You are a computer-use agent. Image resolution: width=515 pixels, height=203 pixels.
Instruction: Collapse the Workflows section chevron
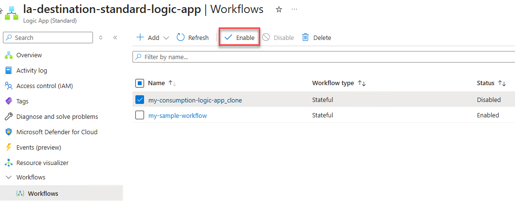(x=8, y=178)
